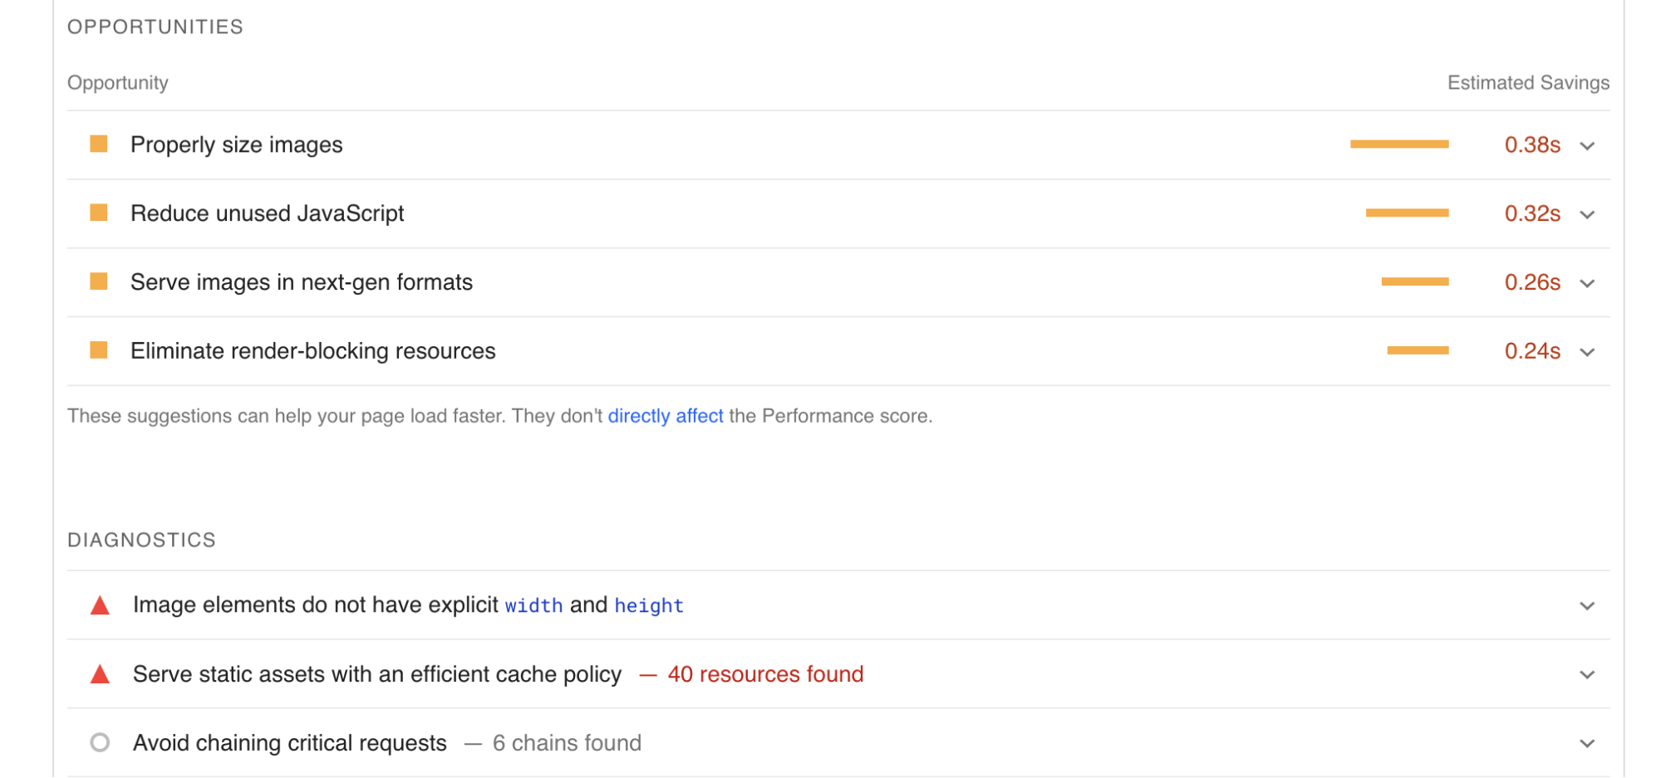Expand Reduce unused JavaScript details chevron
This screenshot has height=778, width=1661.
[1587, 215]
